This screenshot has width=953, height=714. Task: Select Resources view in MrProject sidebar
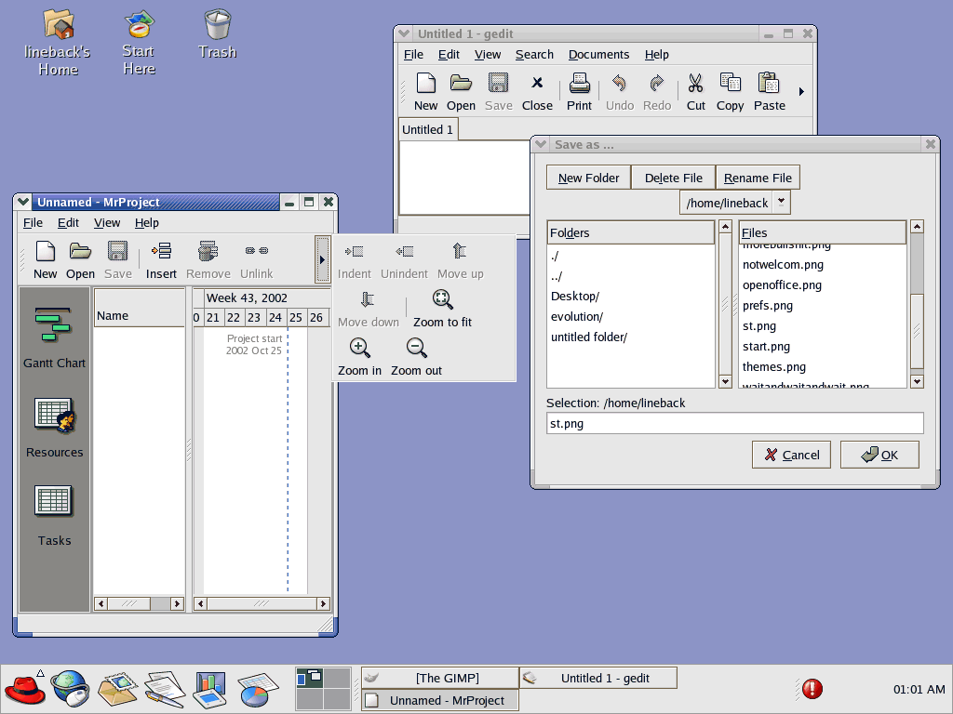point(54,428)
